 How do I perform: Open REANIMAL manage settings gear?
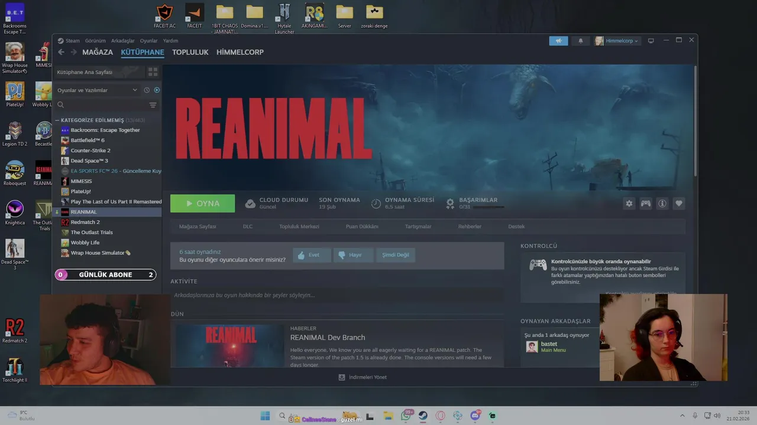(x=629, y=203)
